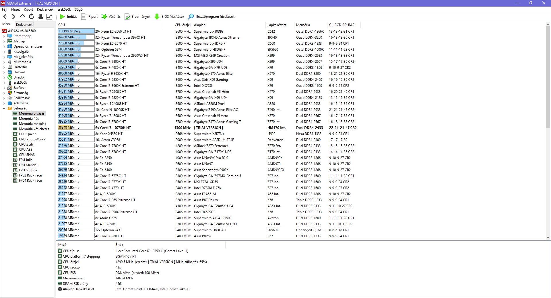The width and height of the screenshot is (551, 298).
Task: Open the Nézet menu
Action: point(15,9)
